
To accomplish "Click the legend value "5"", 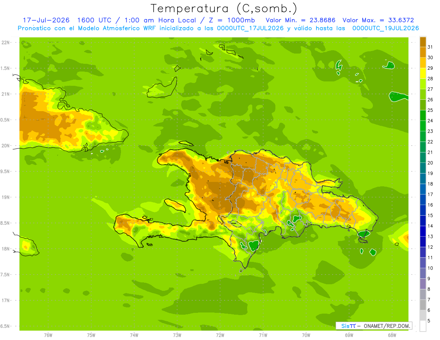I will pyautogui.click(x=429, y=321).
